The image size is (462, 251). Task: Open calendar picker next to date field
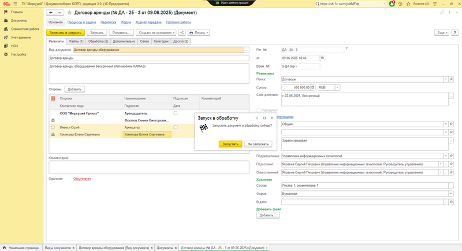[322, 58]
